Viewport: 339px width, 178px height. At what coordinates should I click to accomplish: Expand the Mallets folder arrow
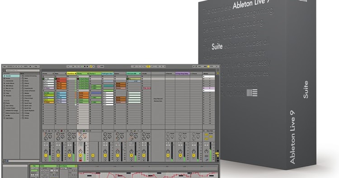(21, 93)
